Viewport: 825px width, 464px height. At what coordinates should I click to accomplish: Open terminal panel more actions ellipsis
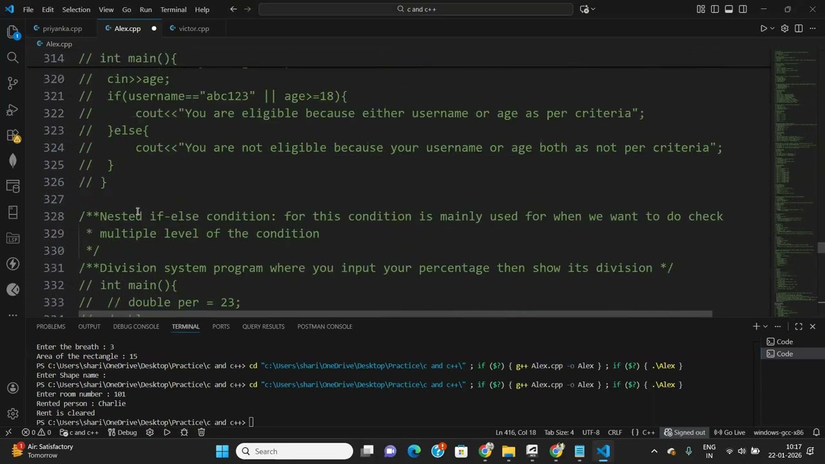(777, 327)
